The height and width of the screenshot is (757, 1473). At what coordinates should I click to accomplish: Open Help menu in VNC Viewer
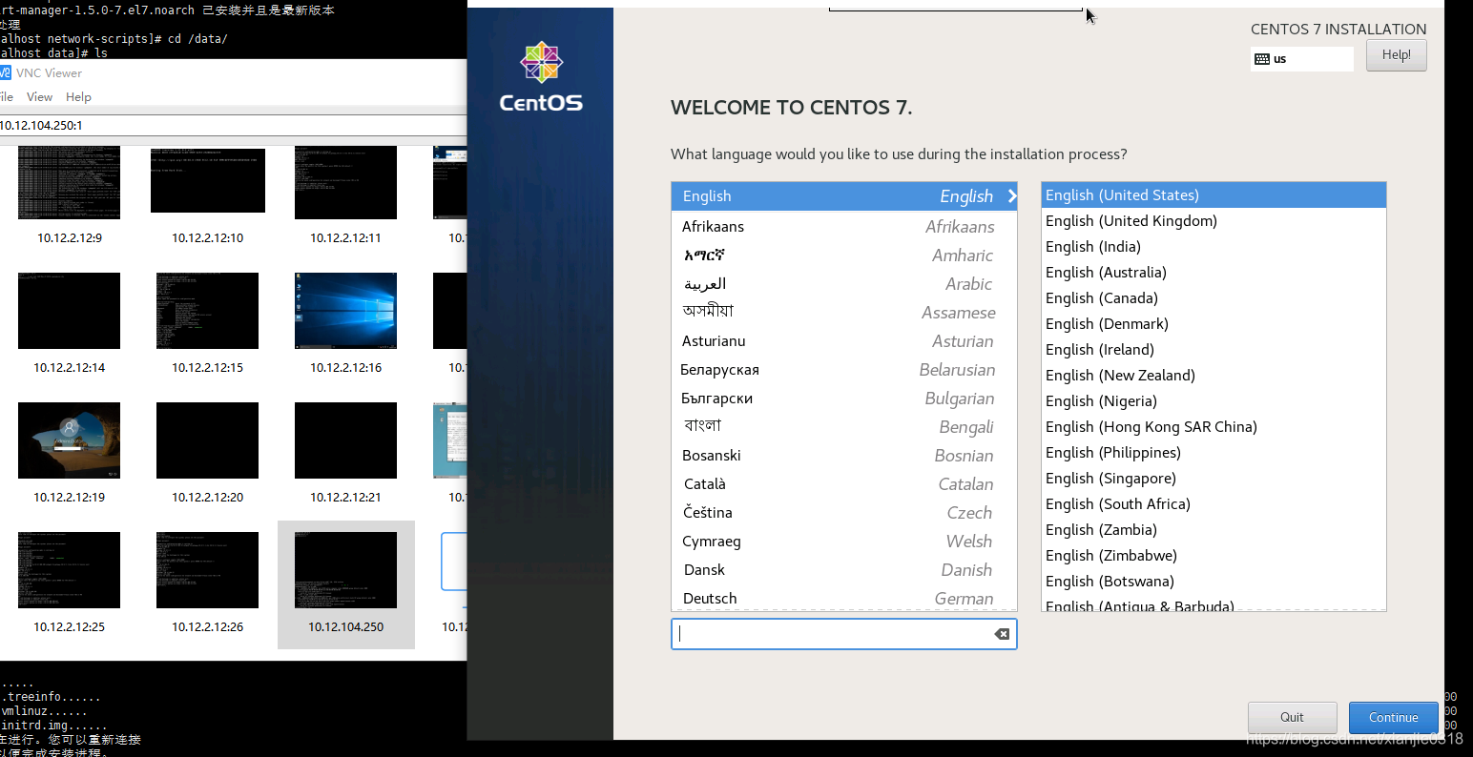tap(78, 97)
